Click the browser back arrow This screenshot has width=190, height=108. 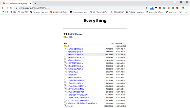(3, 8)
